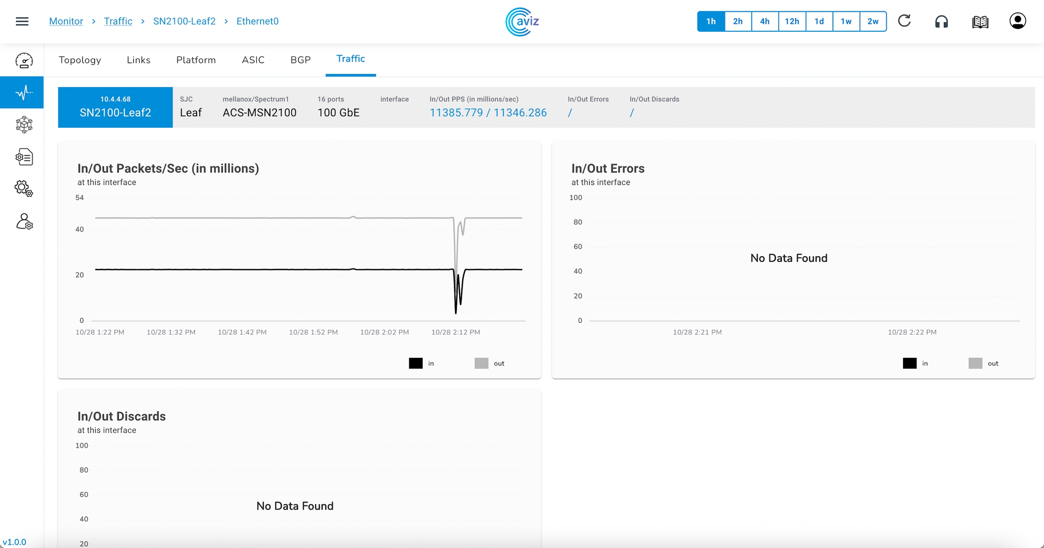Open the configuration document sidebar icon
The width and height of the screenshot is (1044, 548).
click(24, 157)
